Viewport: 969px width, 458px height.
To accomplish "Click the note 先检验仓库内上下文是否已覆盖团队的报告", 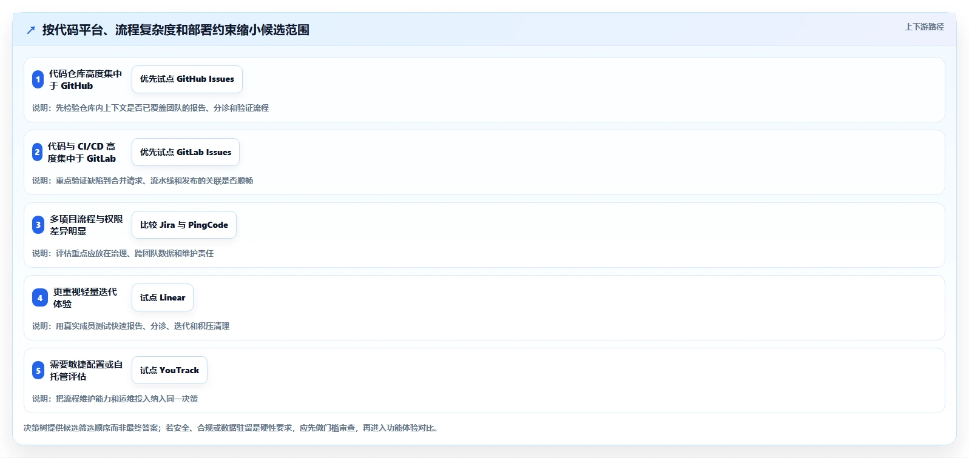I will (x=150, y=108).
